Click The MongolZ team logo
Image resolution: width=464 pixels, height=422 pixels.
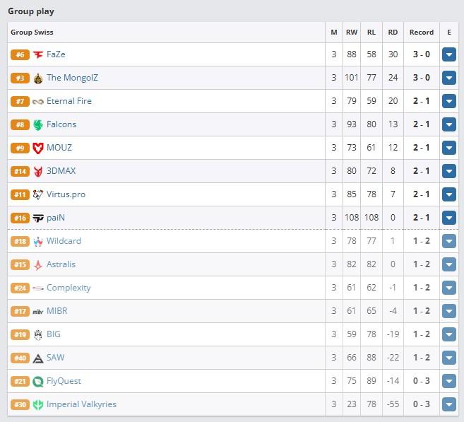click(x=38, y=78)
